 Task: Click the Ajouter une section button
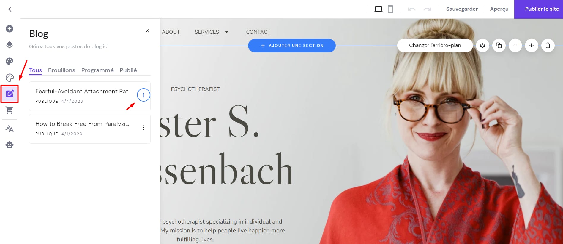[x=292, y=46]
